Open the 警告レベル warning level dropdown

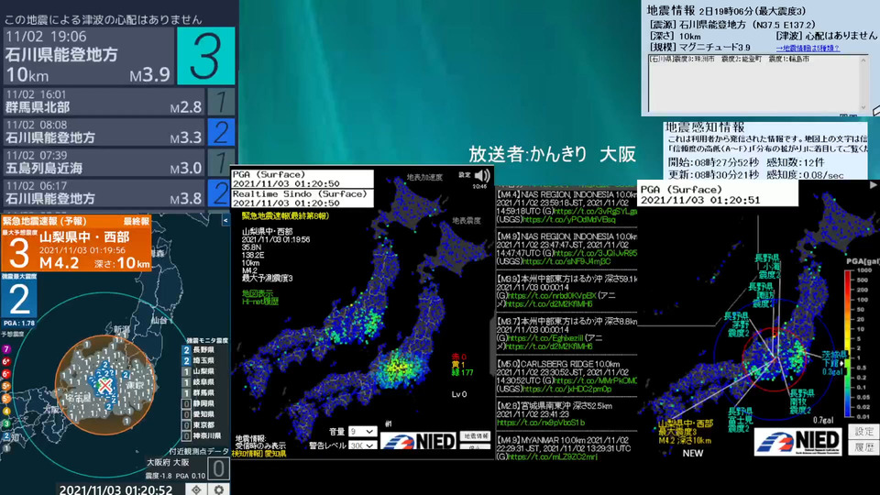point(362,445)
